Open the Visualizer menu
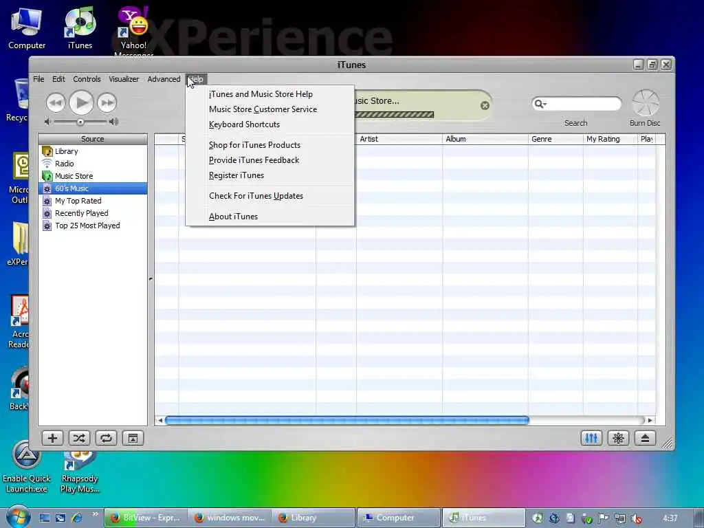The image size is (704, 528). pyautogui.click(x=124, y=79)
